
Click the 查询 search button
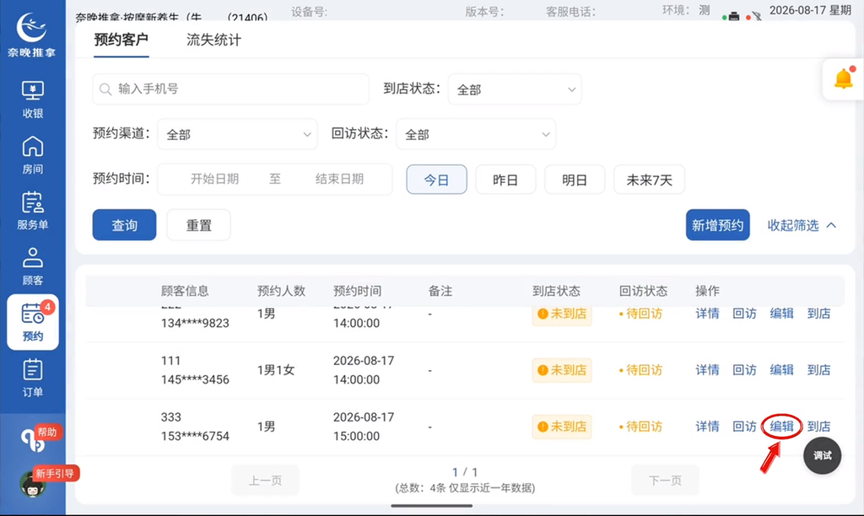click(125, 224)
